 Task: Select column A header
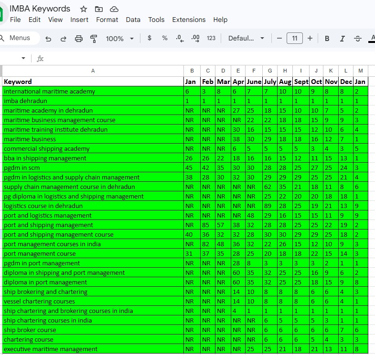(93, 71)
